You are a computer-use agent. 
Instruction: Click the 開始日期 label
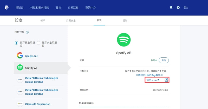[84, 90]
